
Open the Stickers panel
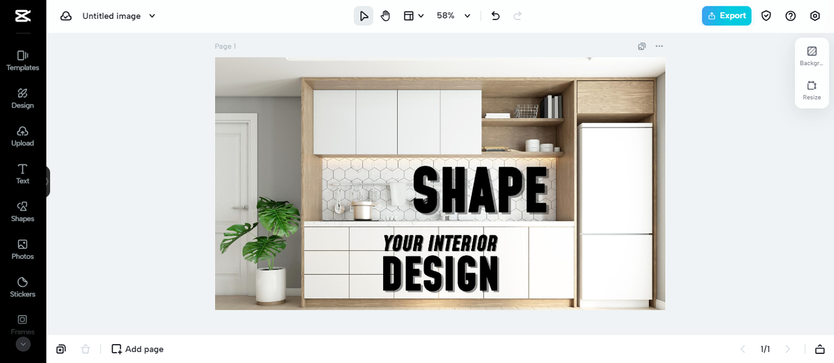[x=23, y=287]
